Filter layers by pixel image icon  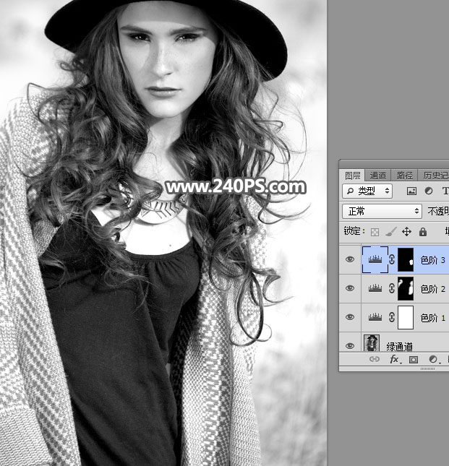click(411, 191)
